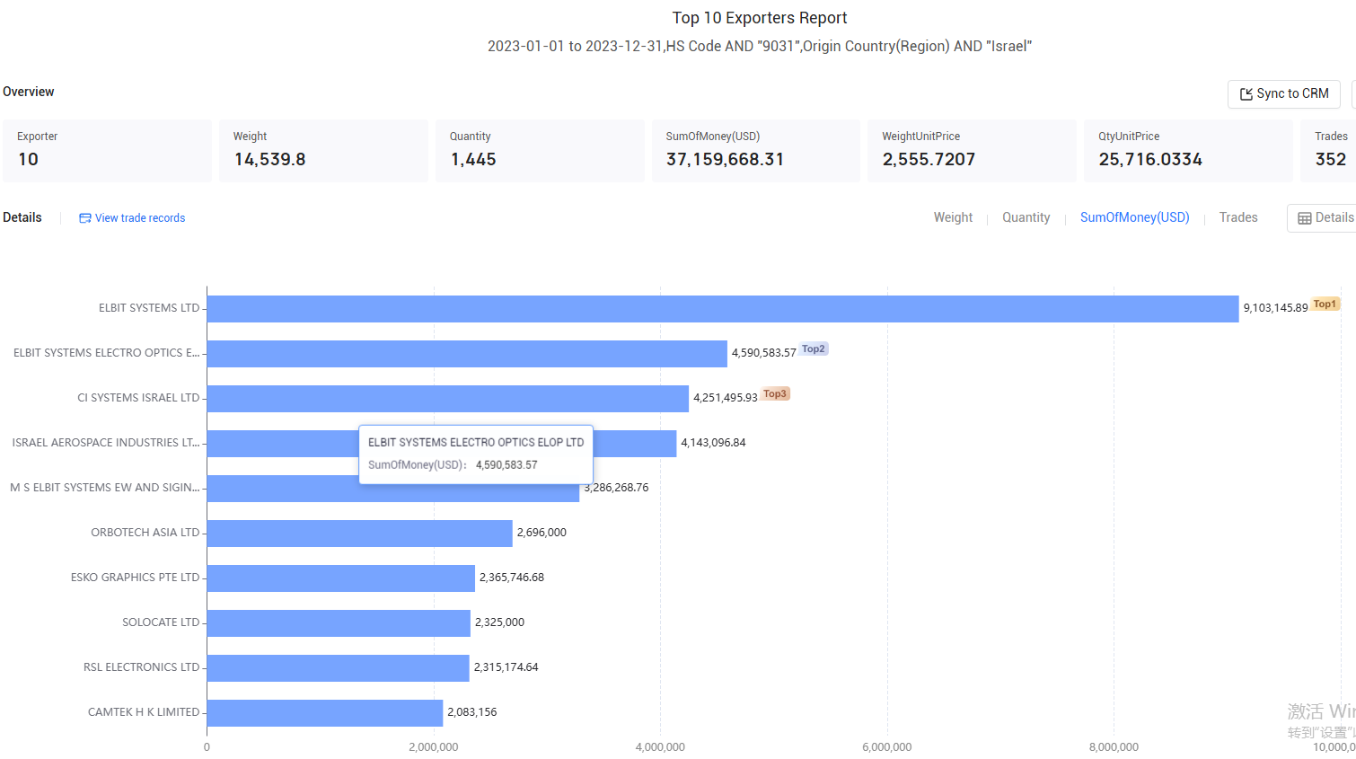Click the CI SYSTEMS ISRAEL LTD bar

pyautogui.click(x=448, y=398)
